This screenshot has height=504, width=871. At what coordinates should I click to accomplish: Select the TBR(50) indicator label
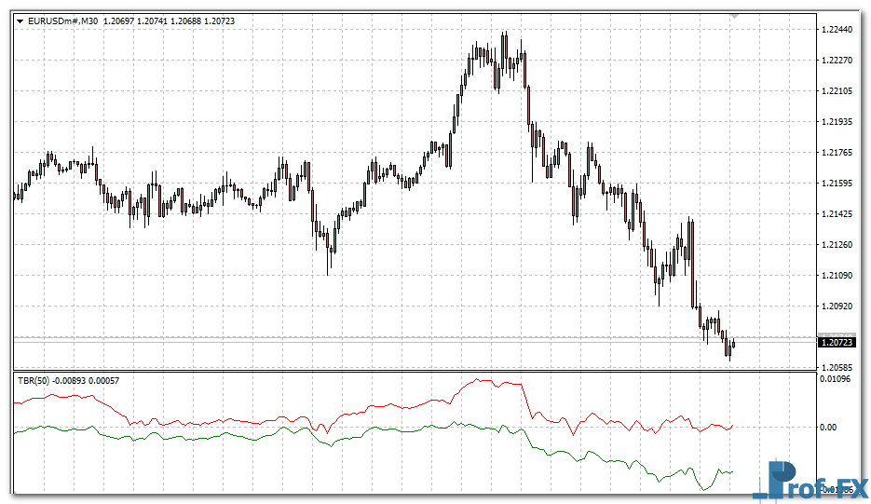pyautogui.click(x=32, y=380)
